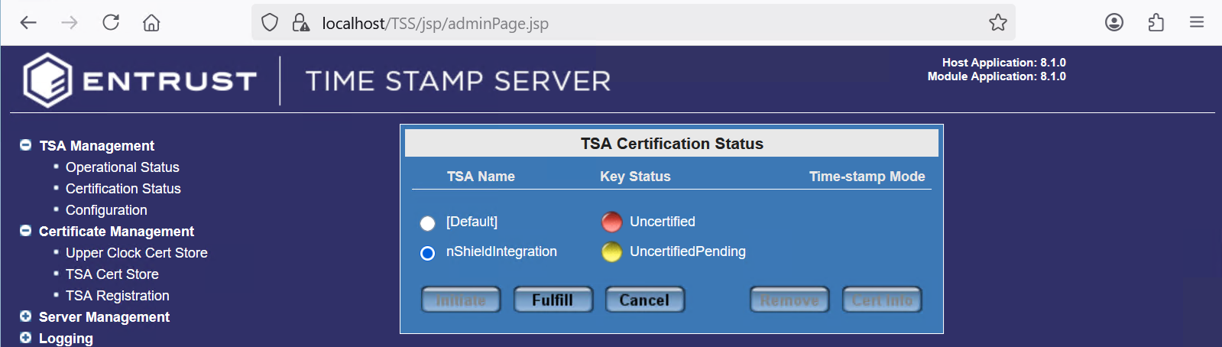Click the Key Status column header

click(x=635, y=177)
